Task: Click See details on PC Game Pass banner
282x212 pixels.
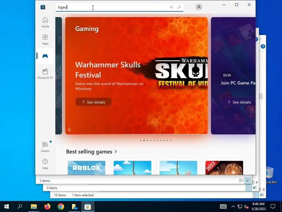Action: (239, 102)
